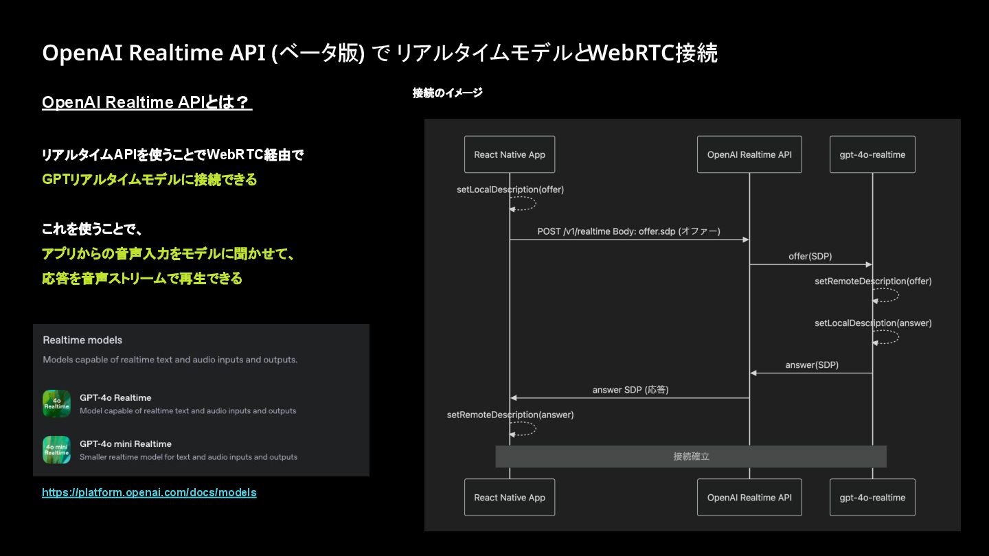The width and height of the screenshot is (989, 556).
Task: Click the GPT-4o Realtime model icon
Action: [x=56, y=404]
